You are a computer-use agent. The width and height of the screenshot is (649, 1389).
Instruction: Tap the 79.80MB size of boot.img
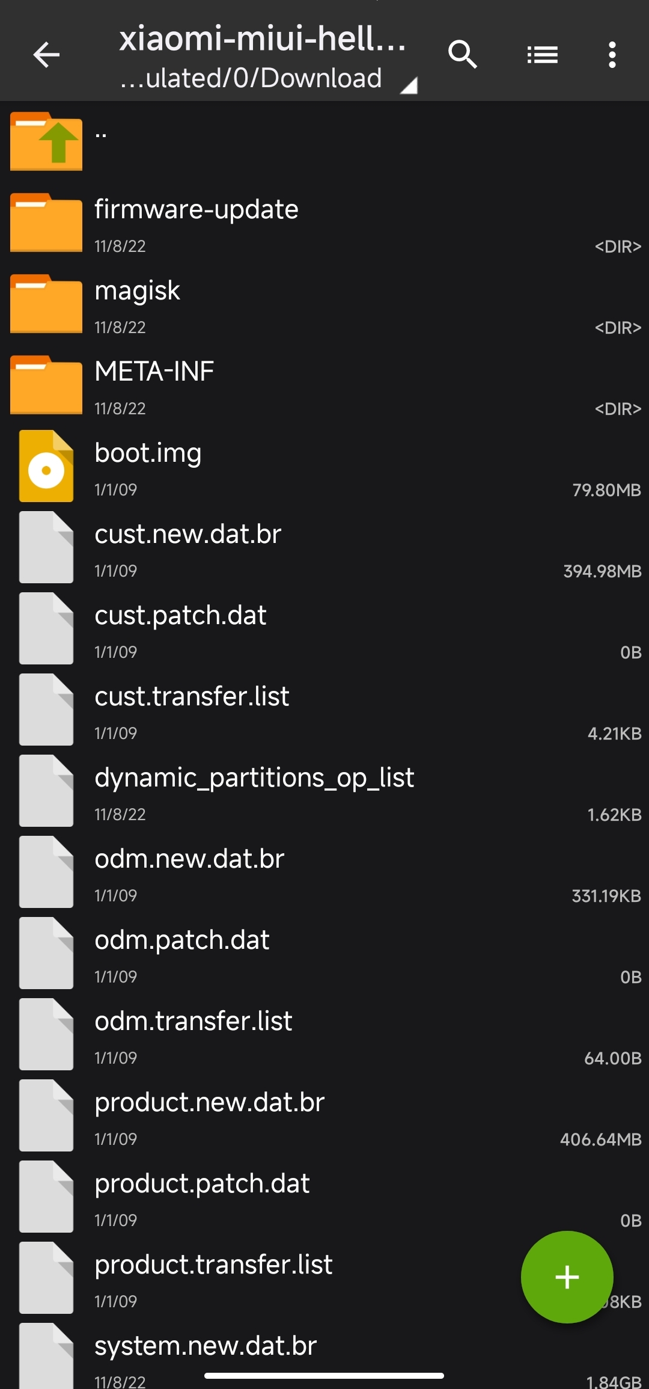point(606,490)
